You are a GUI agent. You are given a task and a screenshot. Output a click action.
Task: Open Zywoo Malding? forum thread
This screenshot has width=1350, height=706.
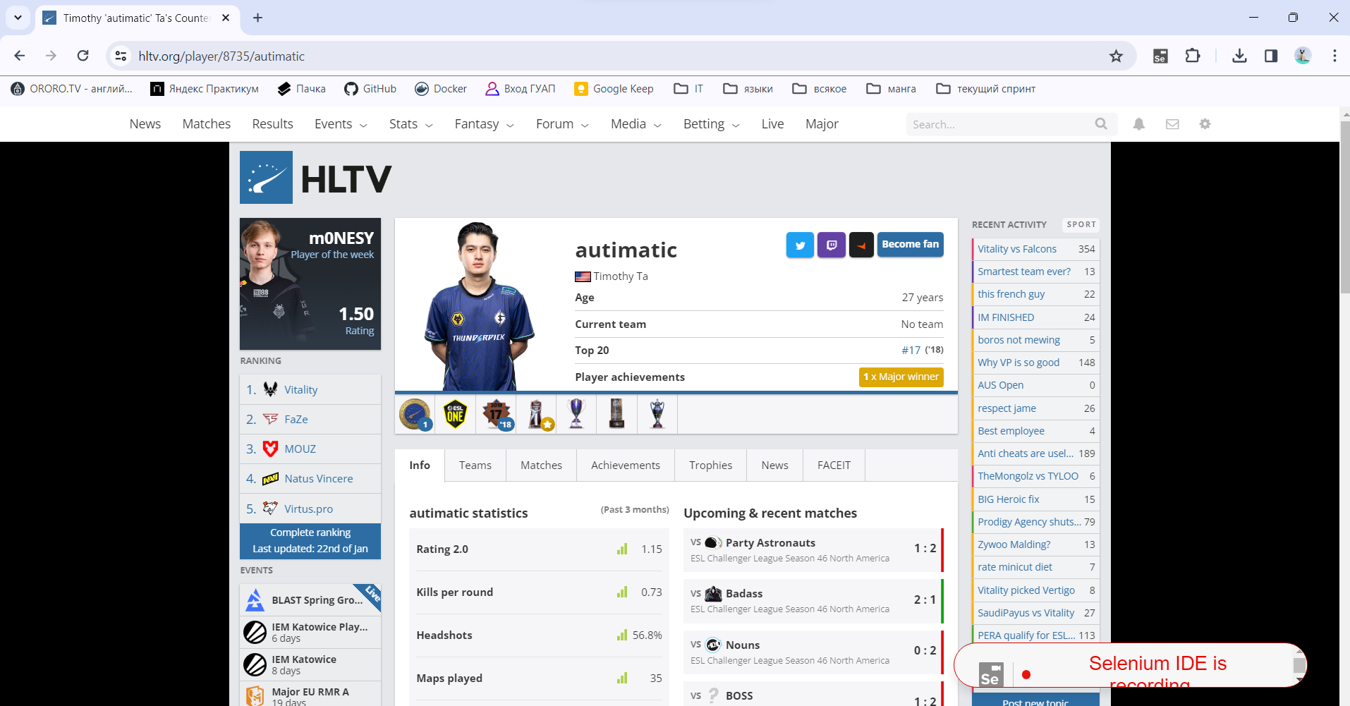[1035, 544]
